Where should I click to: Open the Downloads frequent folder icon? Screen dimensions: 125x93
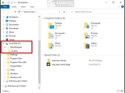(87, 26)
